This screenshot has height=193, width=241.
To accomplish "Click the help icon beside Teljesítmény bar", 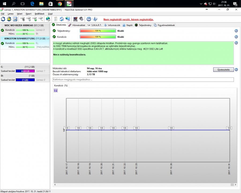I will click(236, 31).
